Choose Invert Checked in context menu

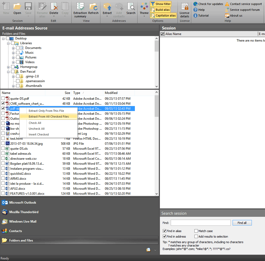pyautogui.click(x=48, y=134)
